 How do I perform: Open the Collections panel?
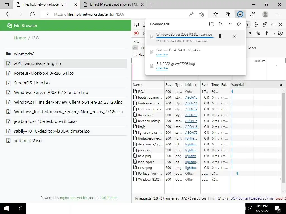[x=228, y=14]
